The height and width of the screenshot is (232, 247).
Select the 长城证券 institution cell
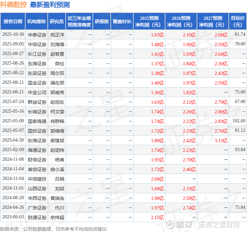point(37,111)
